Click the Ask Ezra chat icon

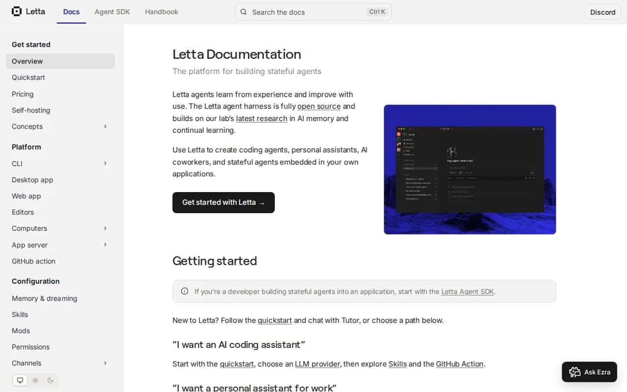[x=575, y=372]
